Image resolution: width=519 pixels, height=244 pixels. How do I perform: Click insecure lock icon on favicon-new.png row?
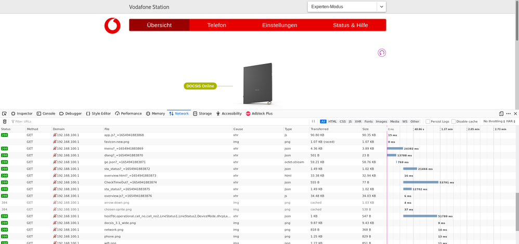[55, 142]
